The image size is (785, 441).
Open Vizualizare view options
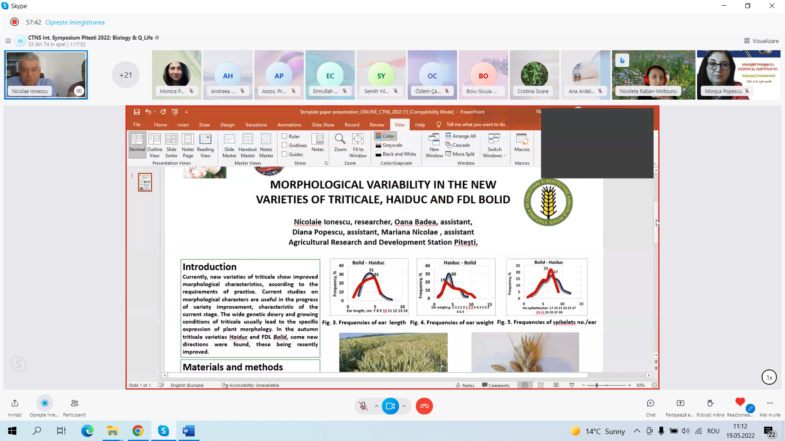pos(761,41)
